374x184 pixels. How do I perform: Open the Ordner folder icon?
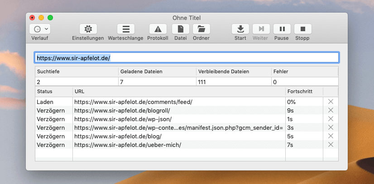coord(201,29)
